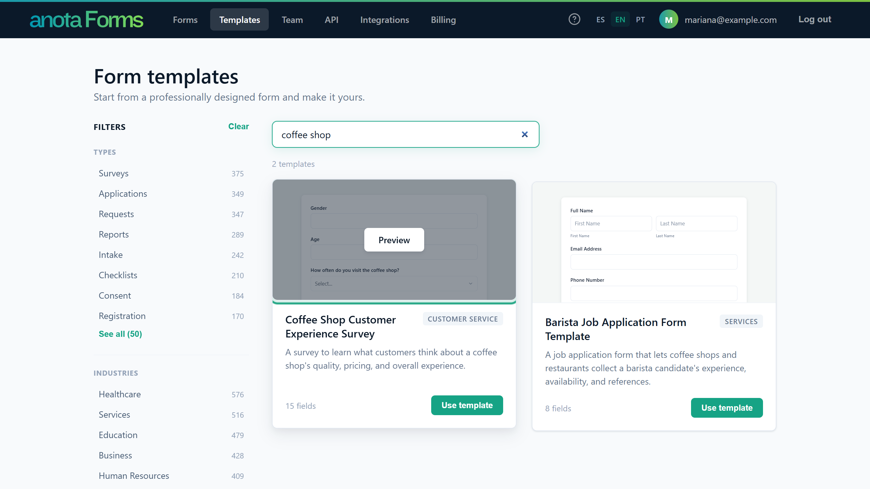Image resolution: width=870 pixels, height=489 pixels.
Task: Click the anota Forms logo
Action: point(87,20)
